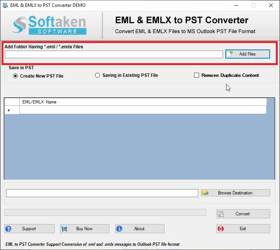
Task: Focus the EML folder path field
Action: (x=114, y=54)
